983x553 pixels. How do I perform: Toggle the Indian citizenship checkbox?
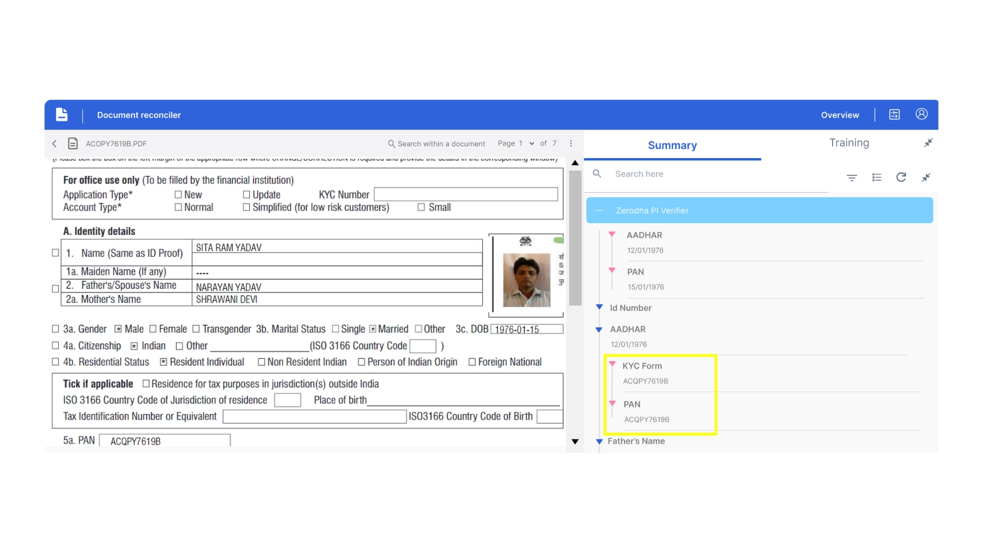click(x=134, y=346)
